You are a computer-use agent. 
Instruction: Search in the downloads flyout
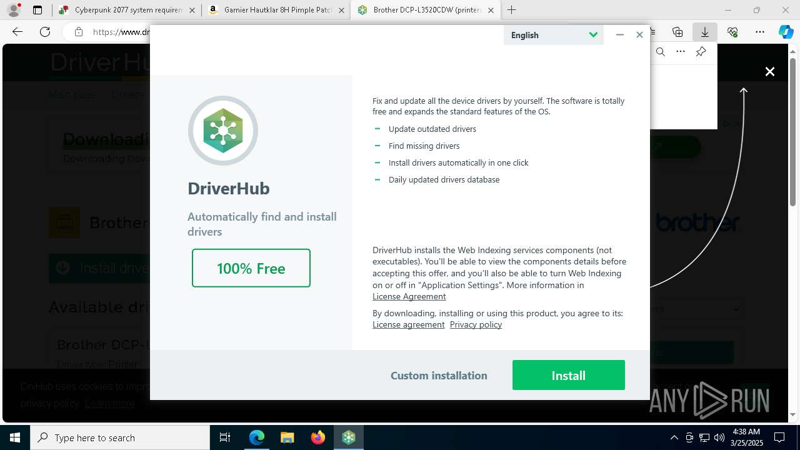[661, 52]
